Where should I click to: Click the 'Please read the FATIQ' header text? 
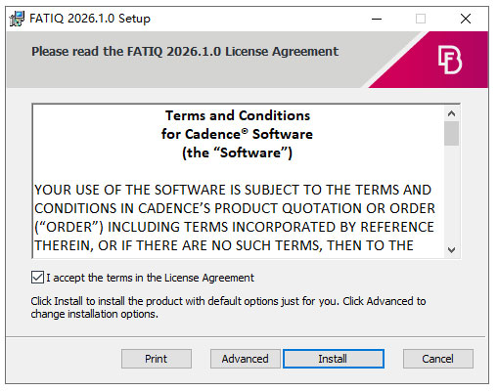click(185, 52)
